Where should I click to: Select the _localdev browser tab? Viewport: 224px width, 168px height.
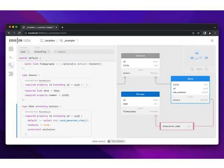pos(39,27)
